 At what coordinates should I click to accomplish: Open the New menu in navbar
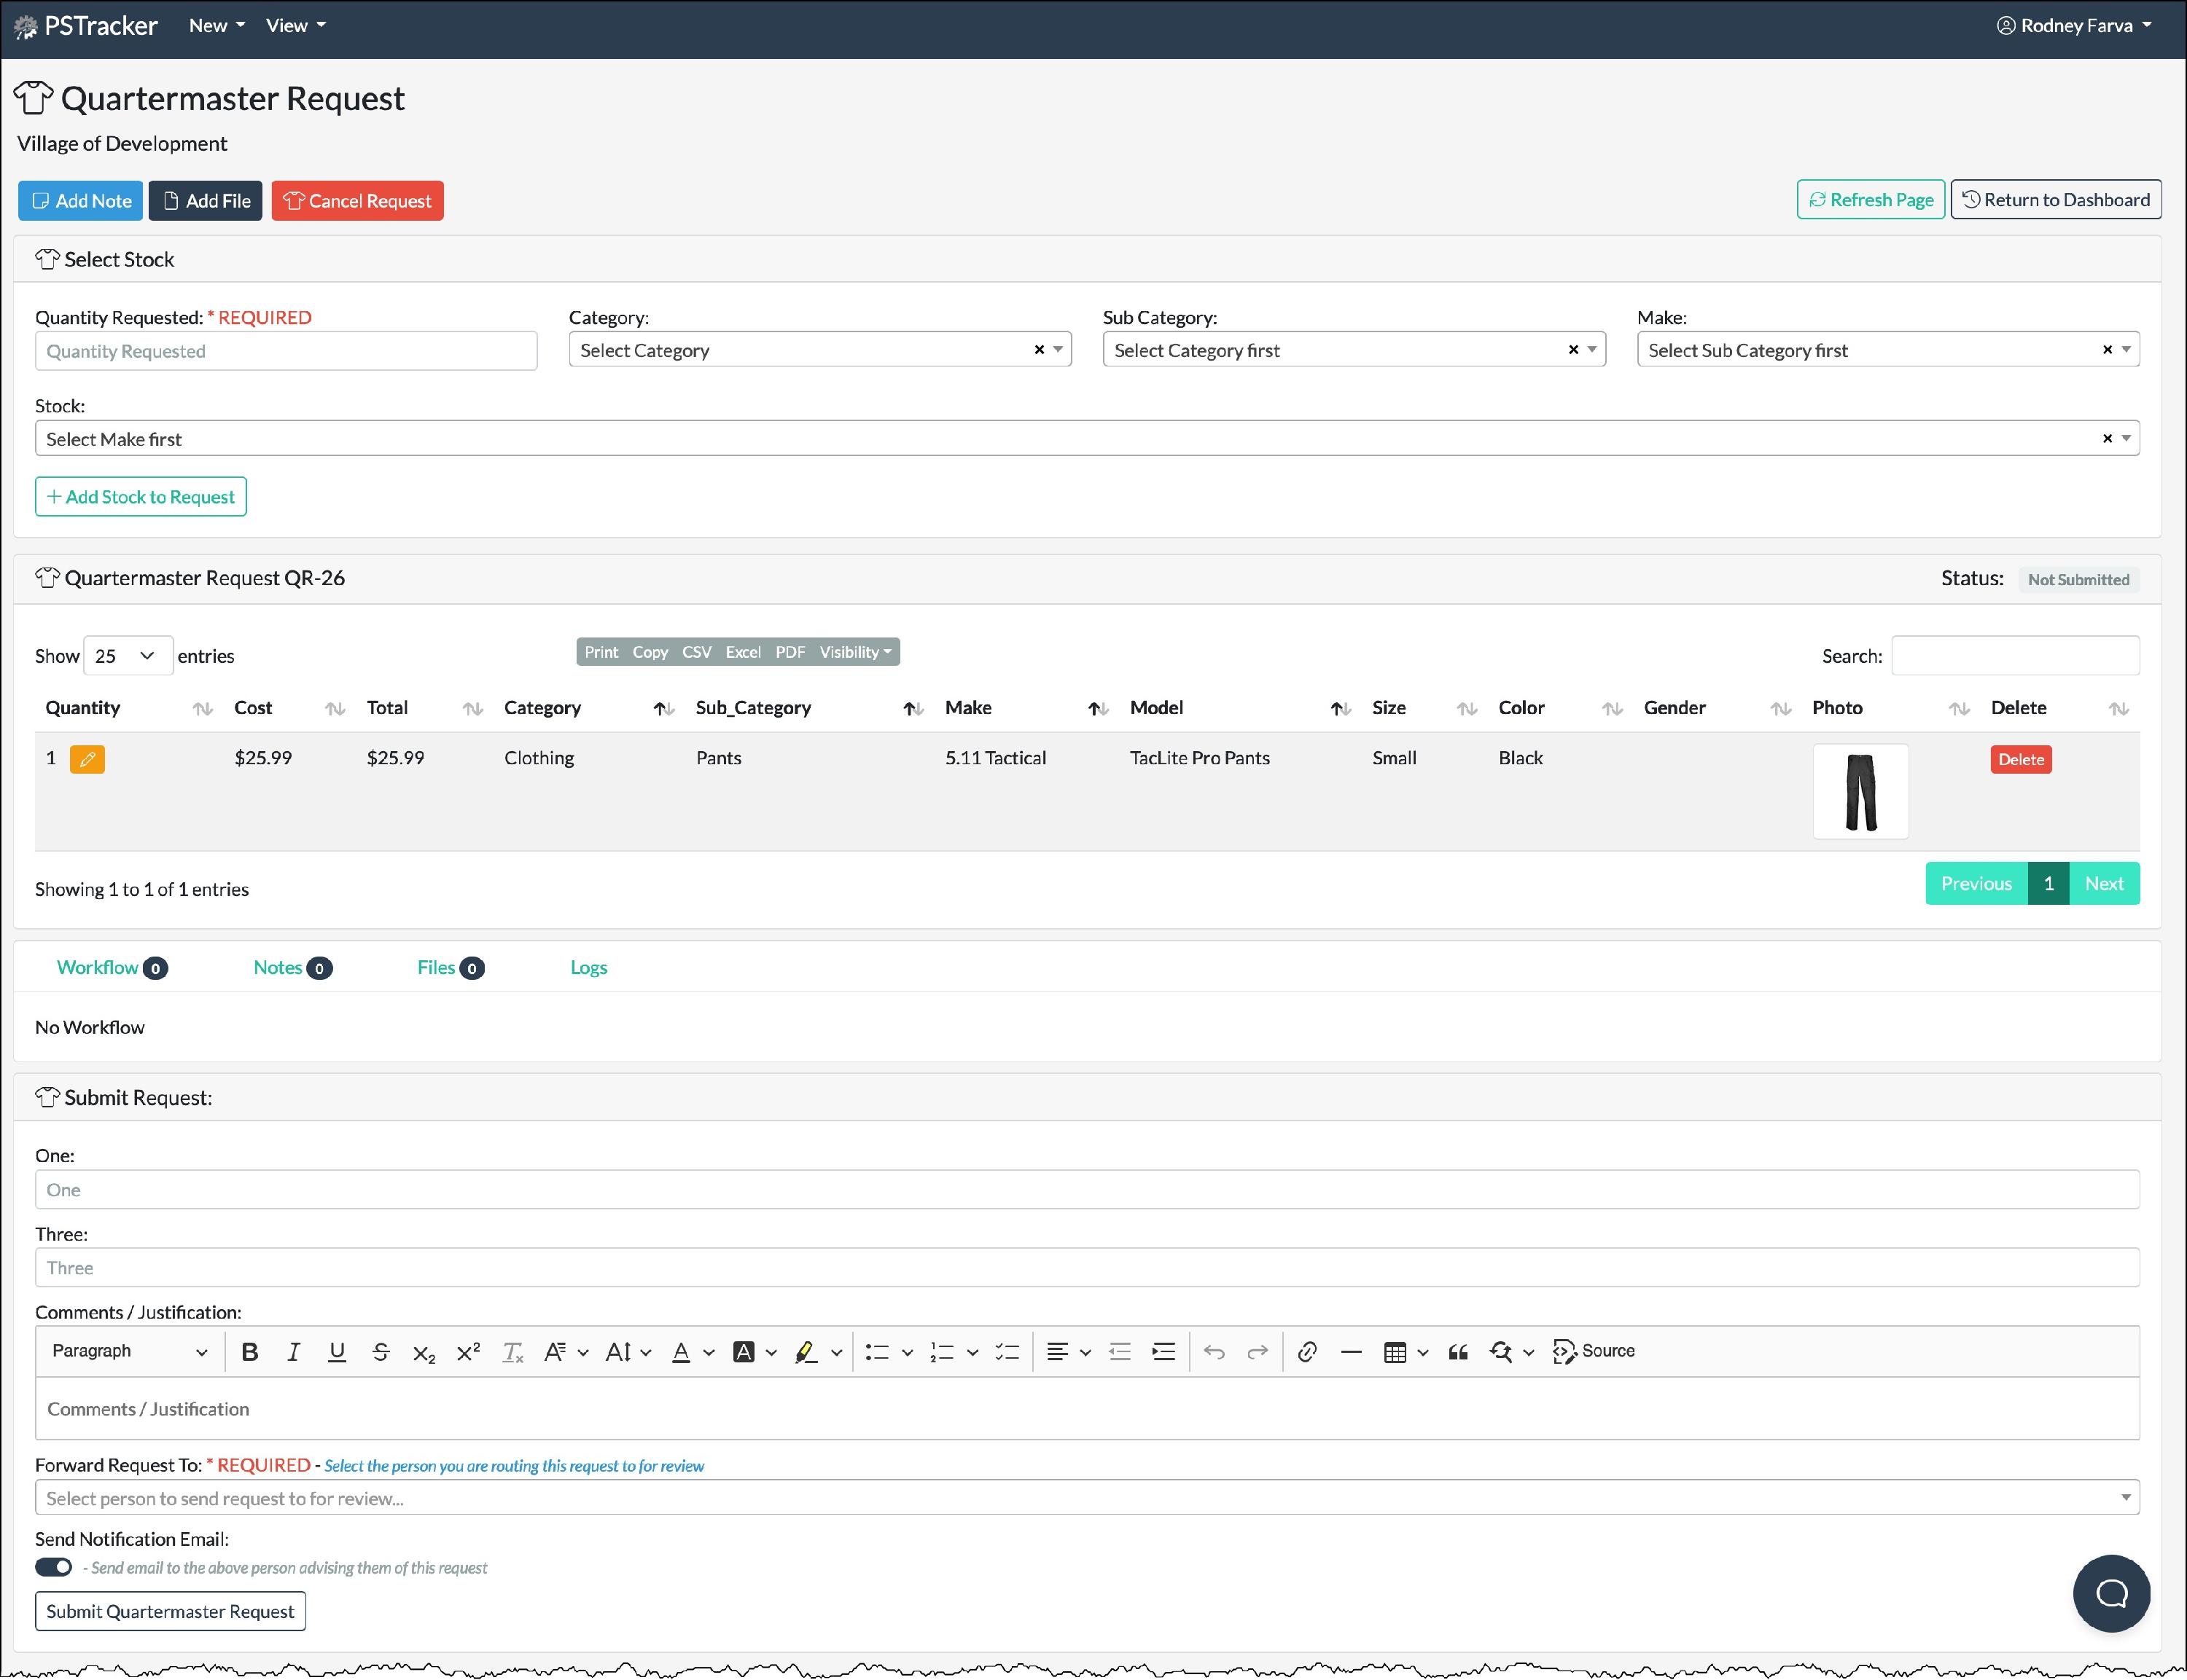pyautogui.click(x=216, y=26)
